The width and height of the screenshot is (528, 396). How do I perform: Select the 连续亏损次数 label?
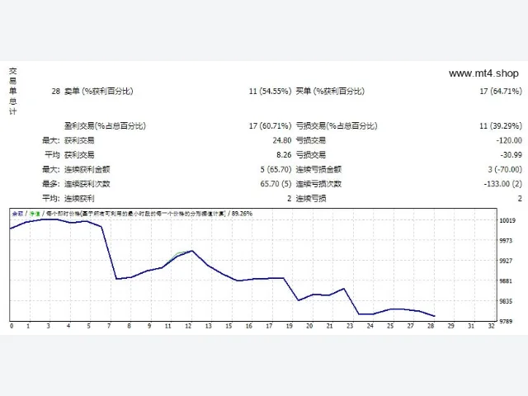coord(318,184)
